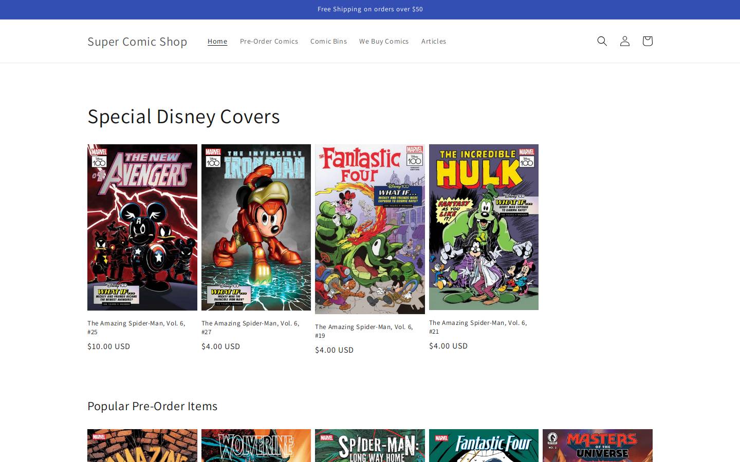Click the Super Comic Shop logo text

(137, 41)
